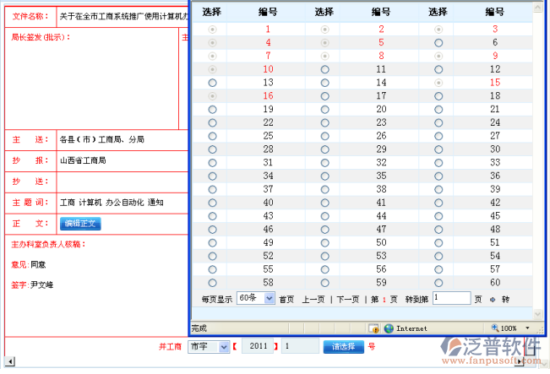Click the security shield status bar icon
Viewport: 550px width, 374px height.
374,328
